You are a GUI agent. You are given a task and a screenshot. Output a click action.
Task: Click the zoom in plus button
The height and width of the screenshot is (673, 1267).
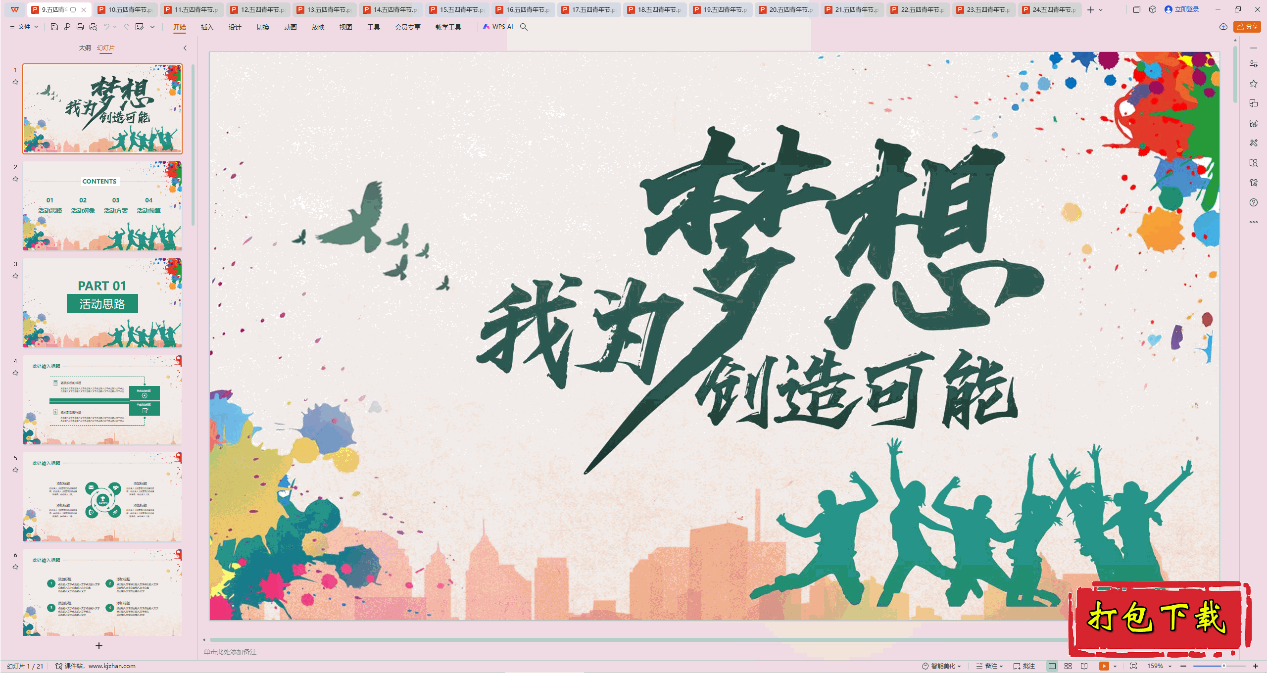tap(1256, 666)
